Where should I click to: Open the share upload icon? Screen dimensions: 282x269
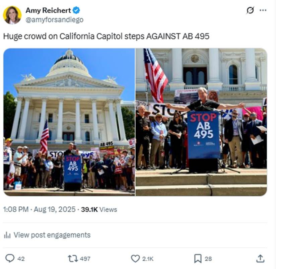[260, 258]
